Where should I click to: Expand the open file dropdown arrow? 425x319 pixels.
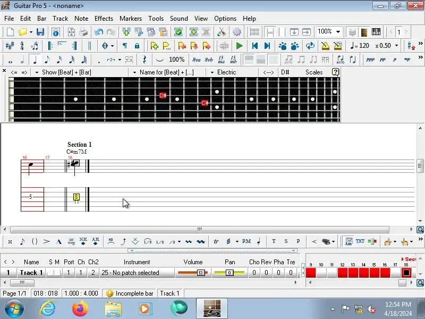pos(31,32)
